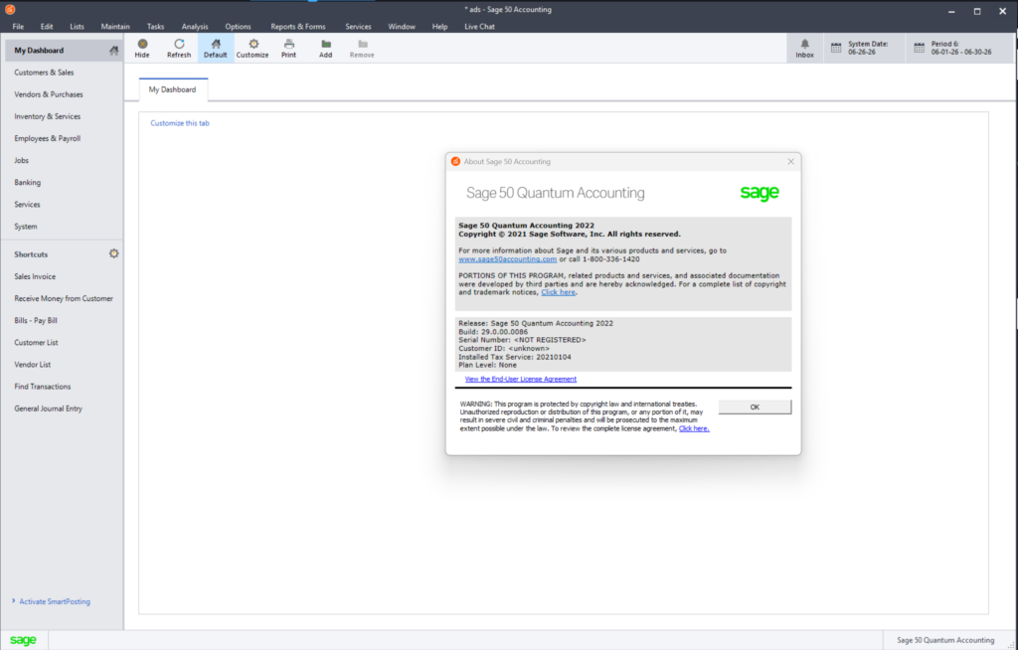Open the Analysis menu
Screen dimensions: 1018x650
point(195,27)
